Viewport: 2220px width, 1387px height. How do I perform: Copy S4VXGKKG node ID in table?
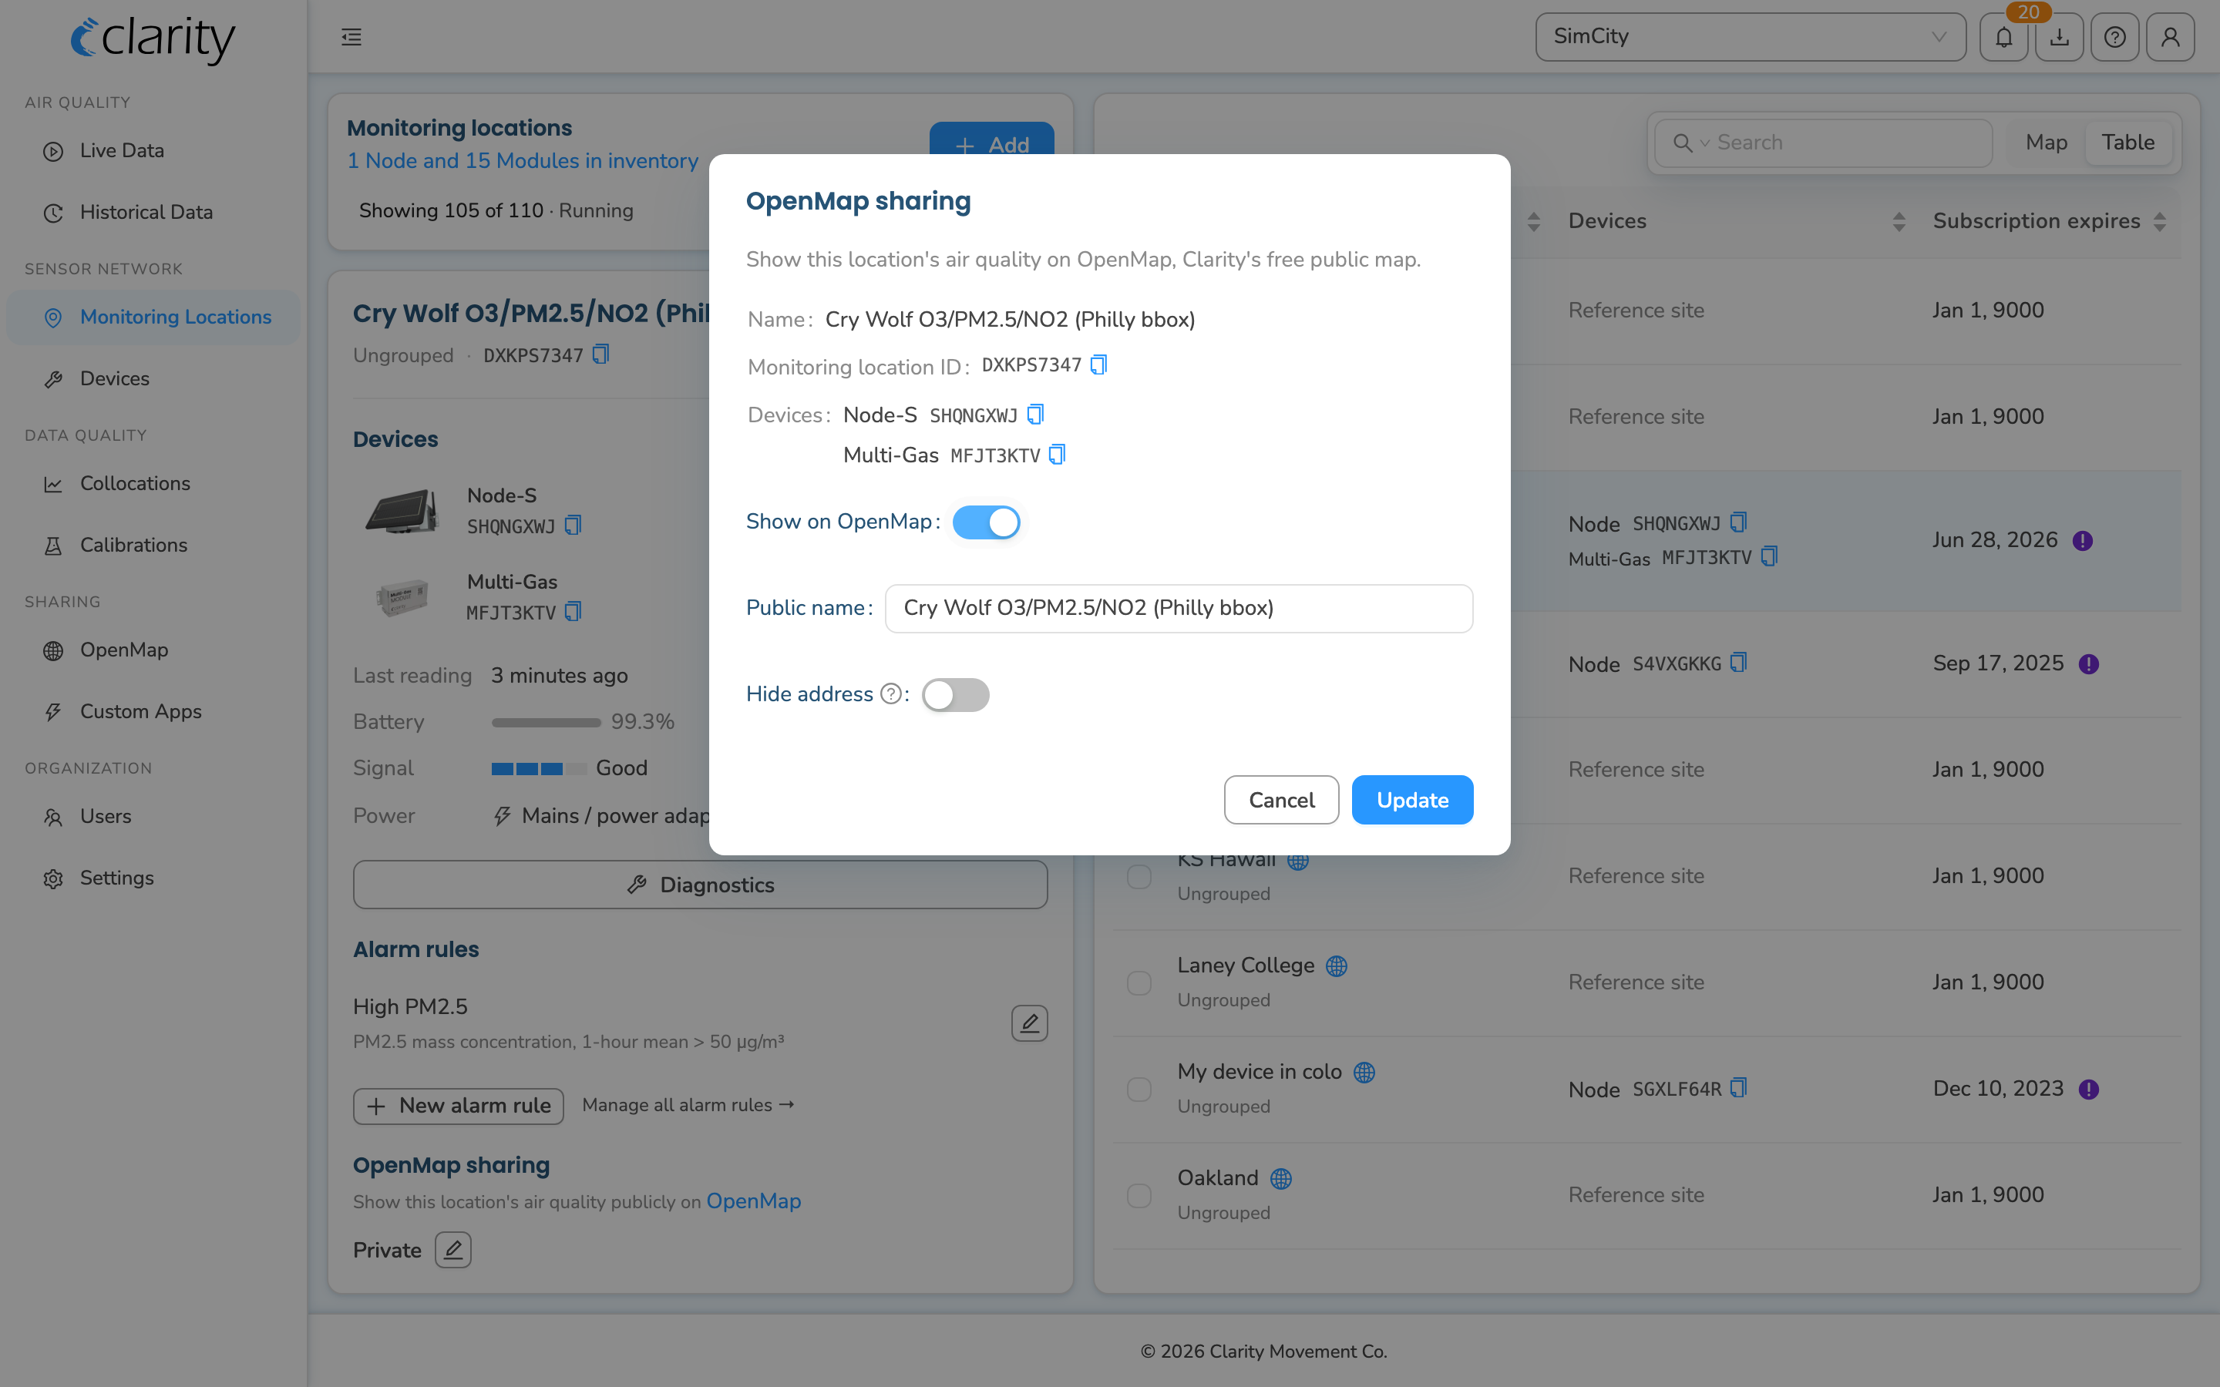tap(1737, 663)
